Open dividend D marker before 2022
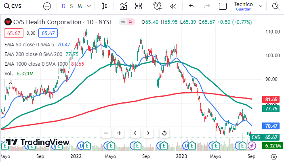The width and height of the screenshot is (284, 162). coord(81,145)
